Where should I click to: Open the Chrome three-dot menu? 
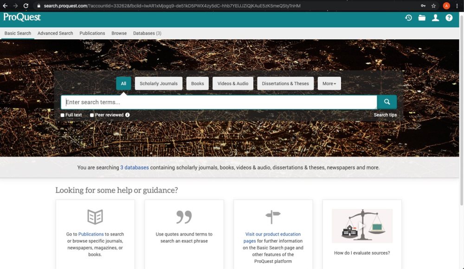coord(458,6)
